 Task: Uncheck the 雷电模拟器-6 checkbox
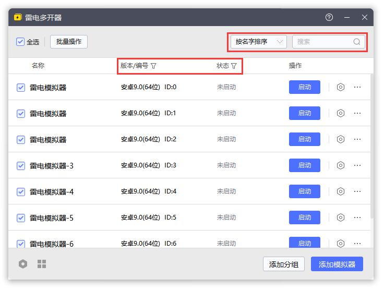[21, 244]
